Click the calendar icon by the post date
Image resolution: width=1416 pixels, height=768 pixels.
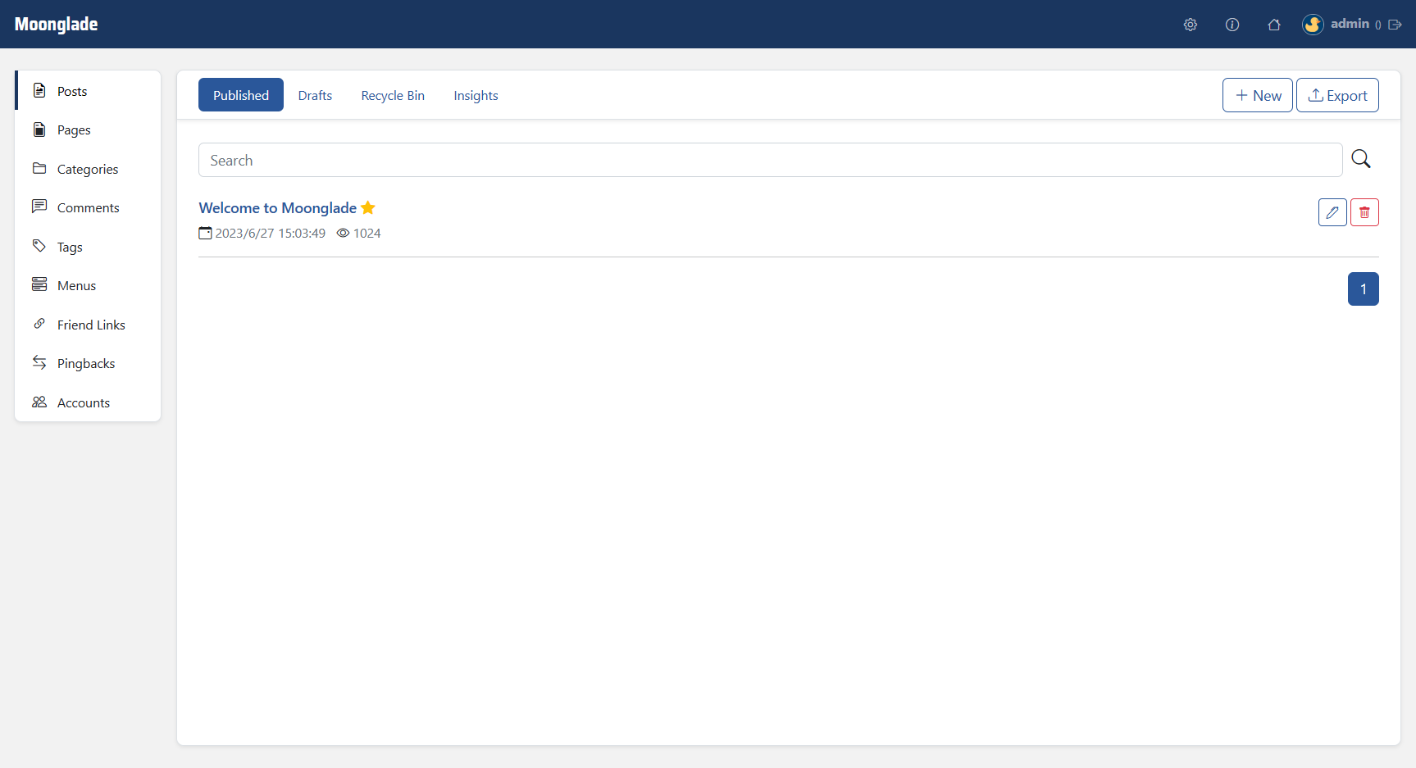pyautogui.click(x=205, y=234)
